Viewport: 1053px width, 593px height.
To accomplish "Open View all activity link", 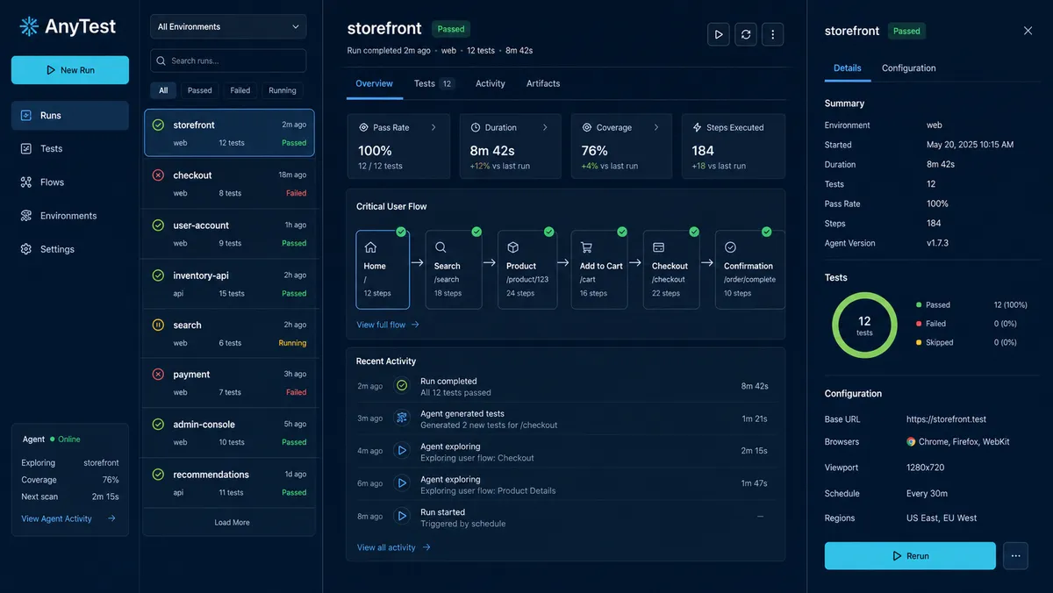I will coord(393,547).
